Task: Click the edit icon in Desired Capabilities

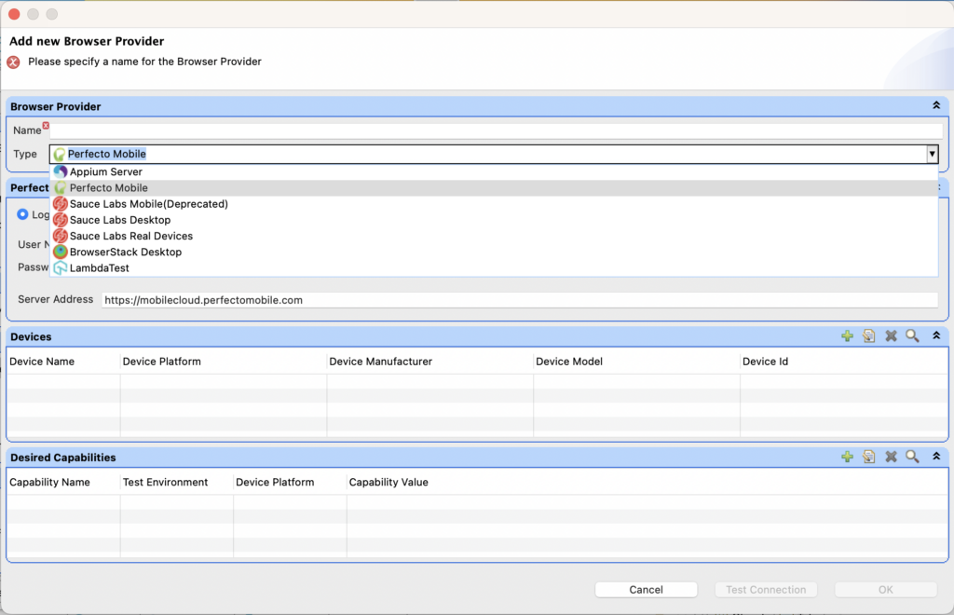Action: tap(869, 457)
